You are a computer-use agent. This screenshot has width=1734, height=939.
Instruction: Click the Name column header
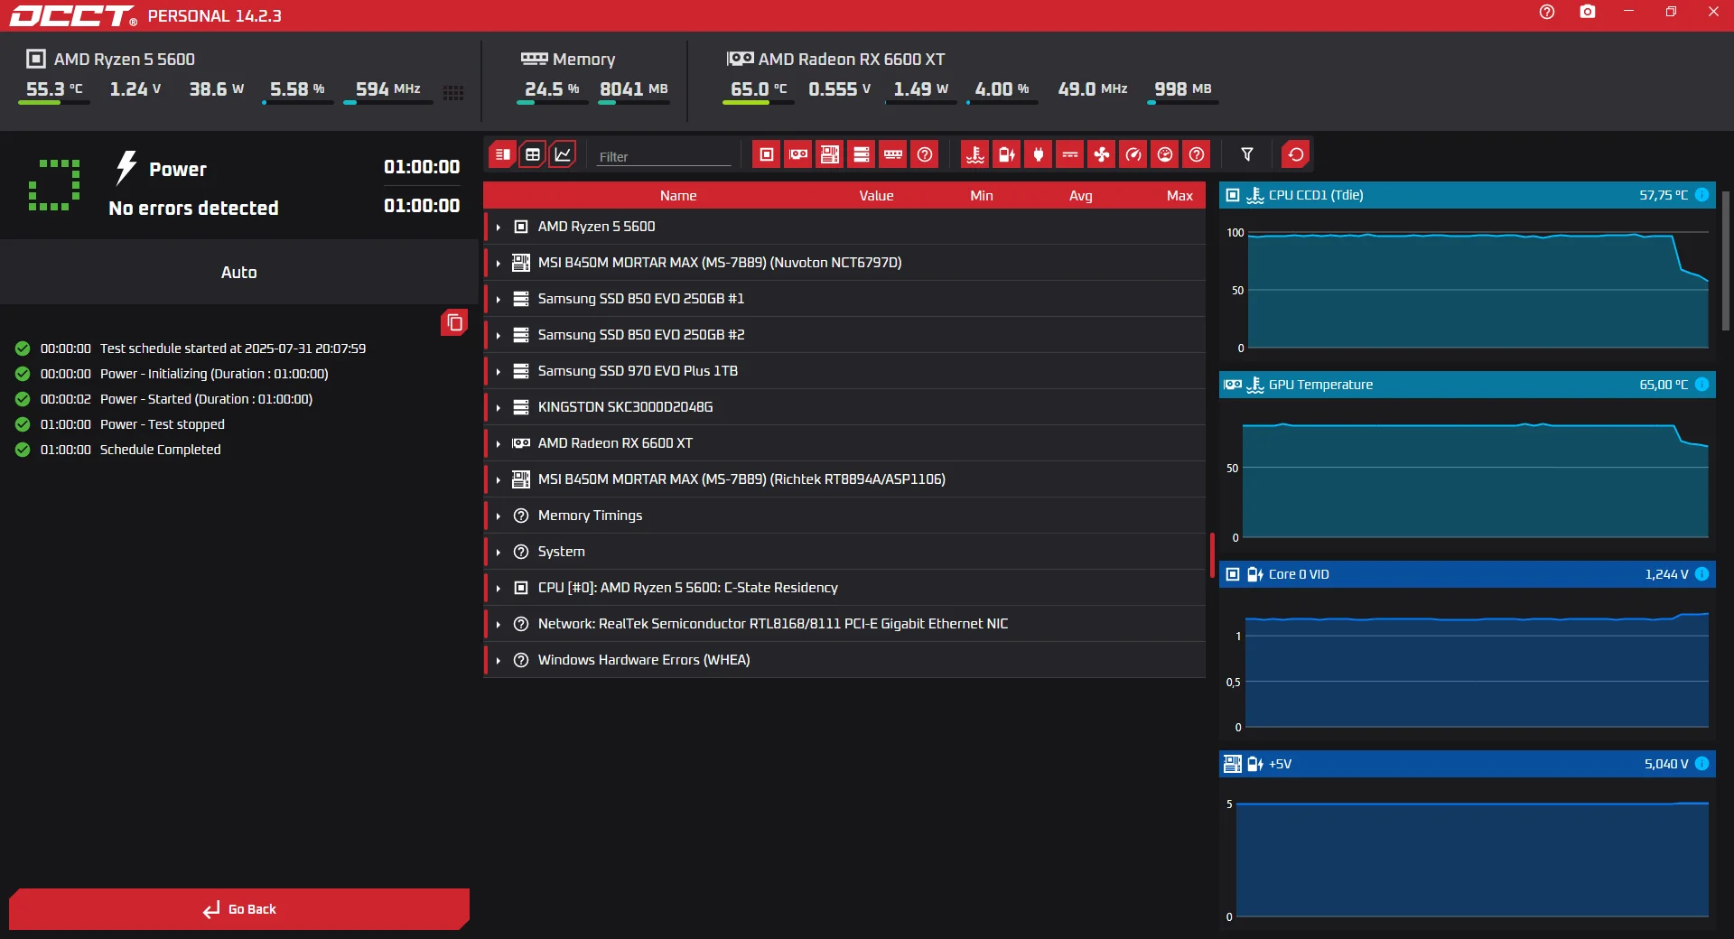tap(678, 195)
